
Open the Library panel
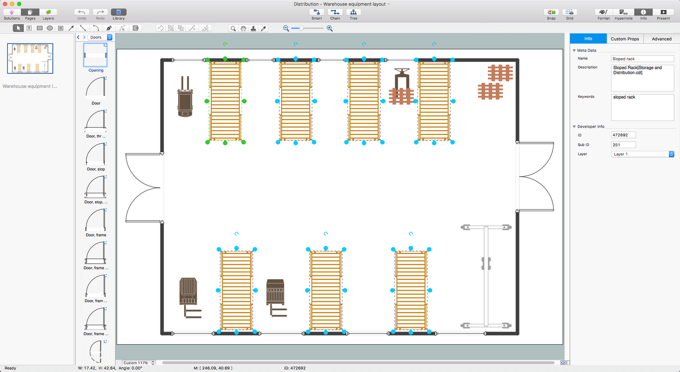(x=118, y=11)
